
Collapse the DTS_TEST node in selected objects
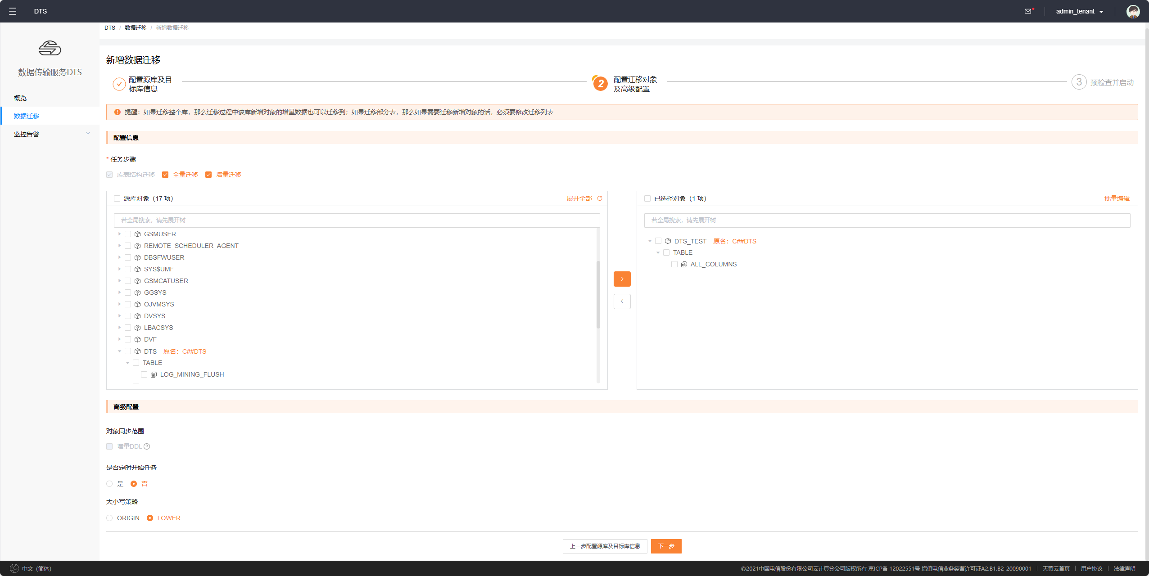coord(650,241)
